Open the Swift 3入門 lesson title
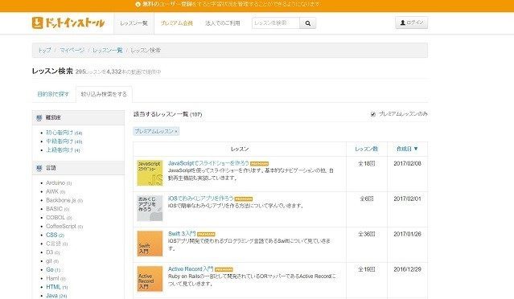This screenshot has width=514, height=299. pyautogui.click(x=182, y=234)
